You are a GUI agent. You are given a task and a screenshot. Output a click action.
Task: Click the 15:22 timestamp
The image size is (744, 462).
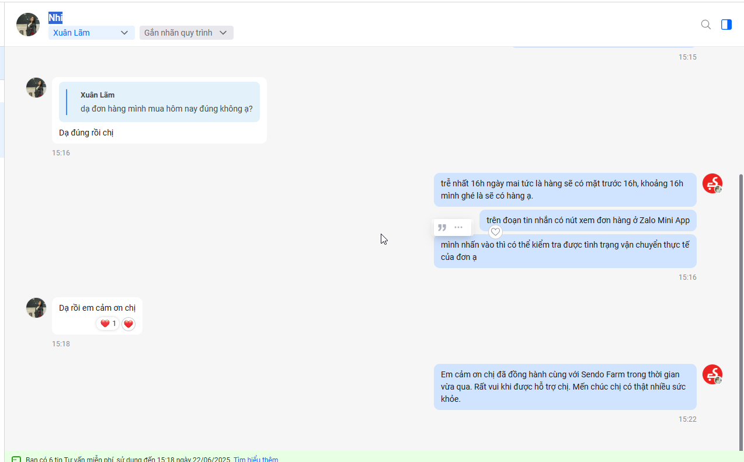point(687,419)
